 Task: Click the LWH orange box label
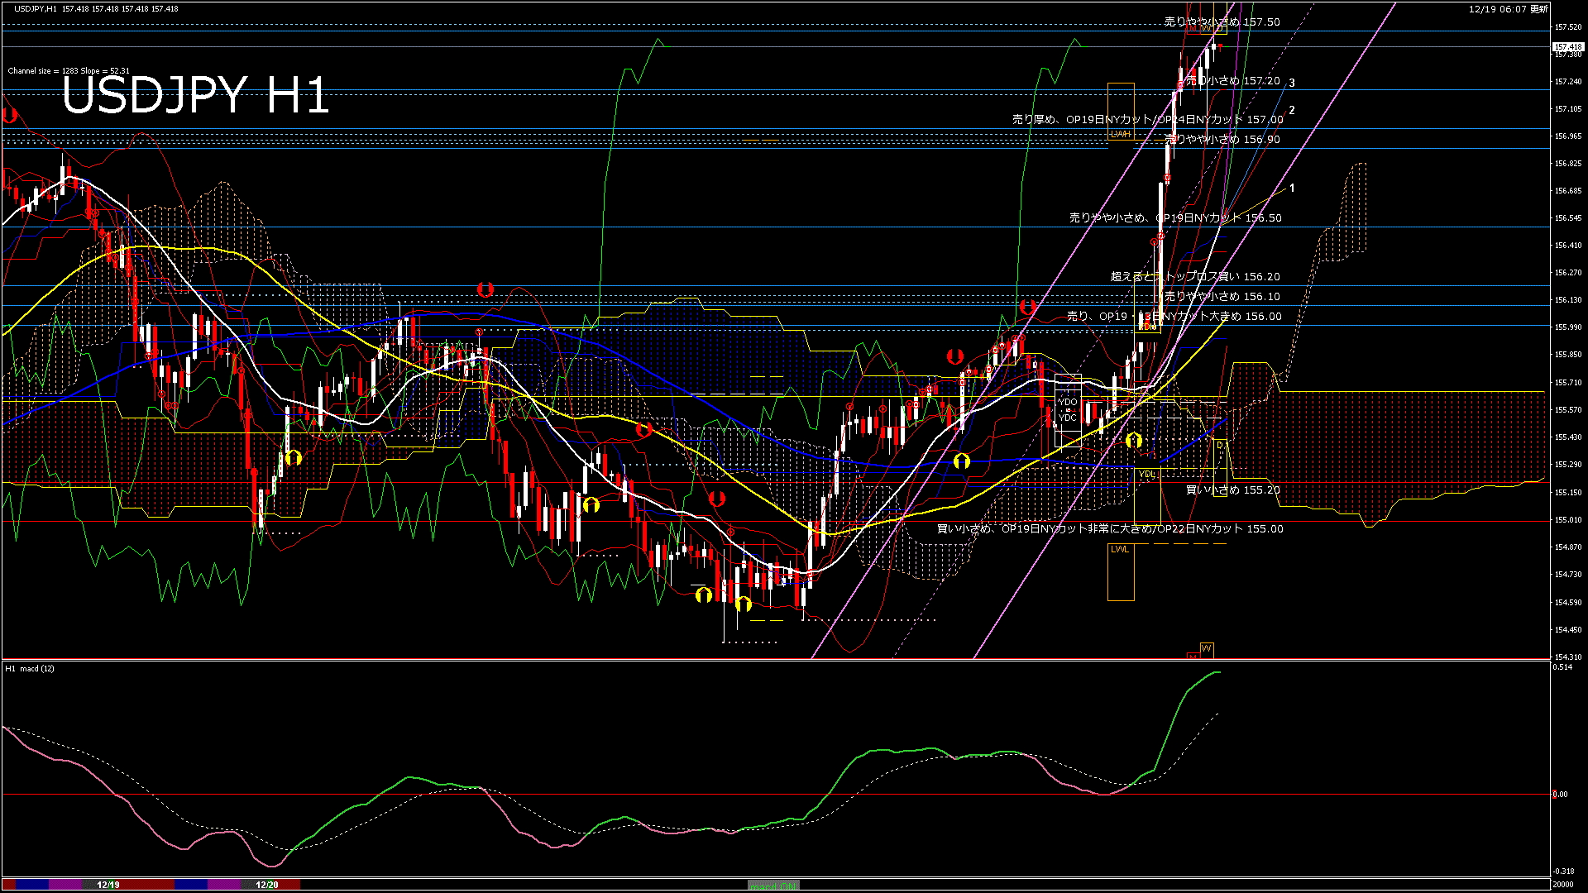coord(1120,134)
